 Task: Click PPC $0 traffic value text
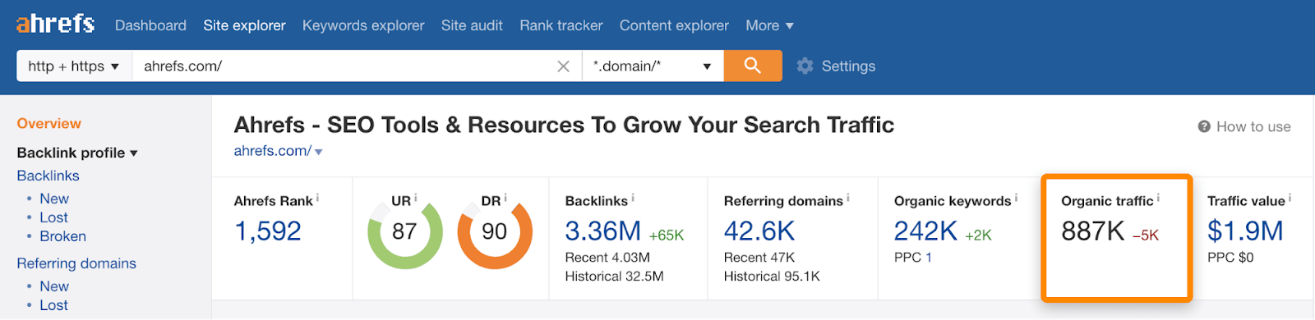tap(1230, 258)
